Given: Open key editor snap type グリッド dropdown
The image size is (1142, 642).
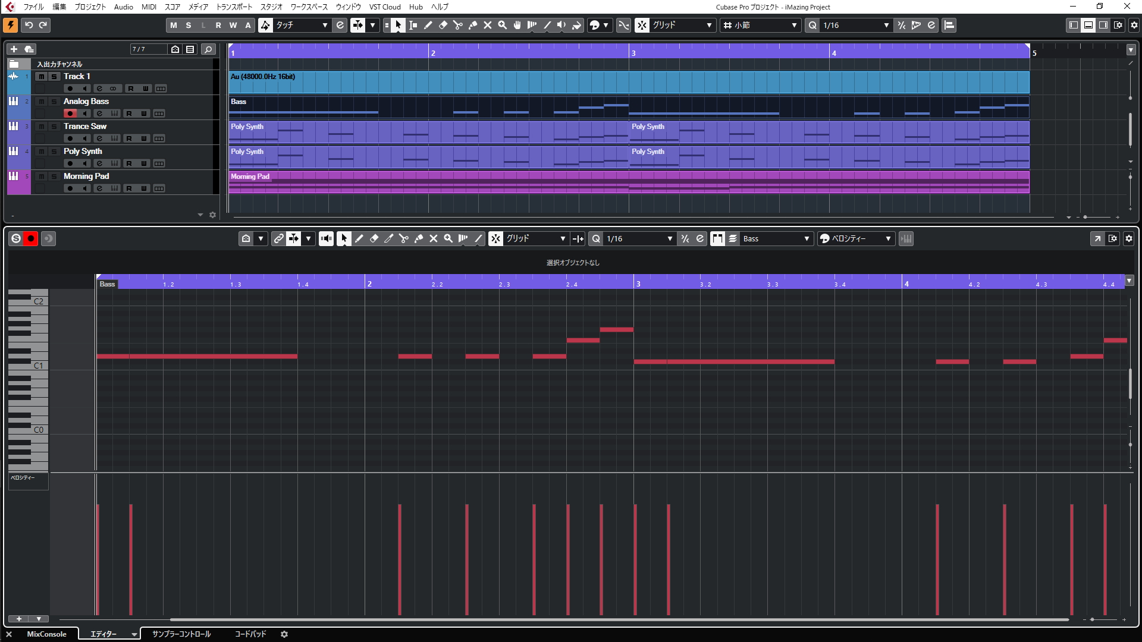Looking at the screenshot, I should 536,238.
